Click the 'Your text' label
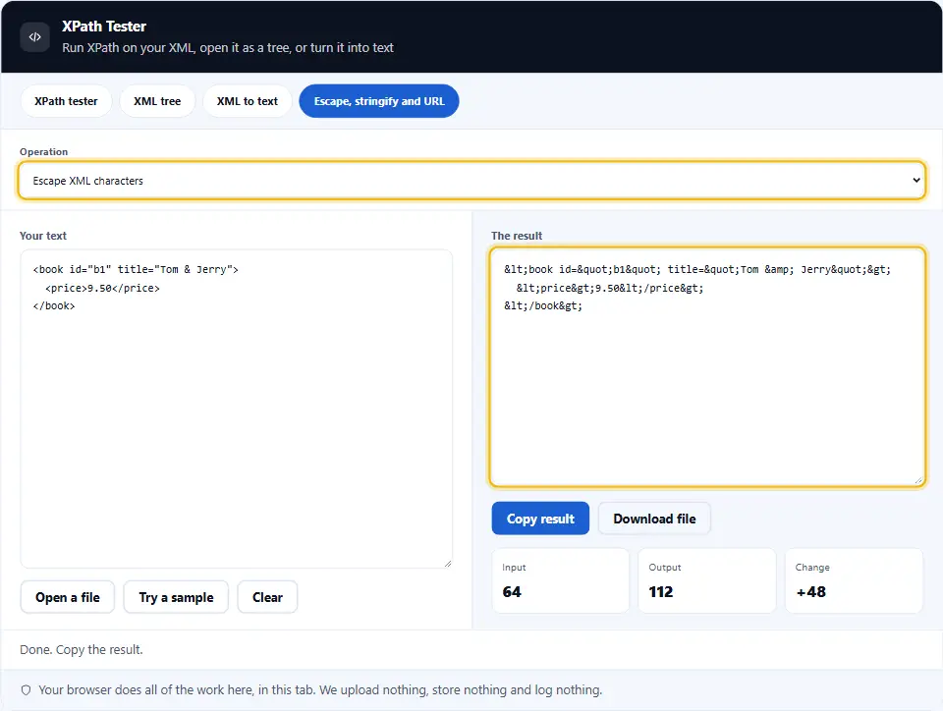The height and width of the screenshot is (711, 943). coord(43,236)
